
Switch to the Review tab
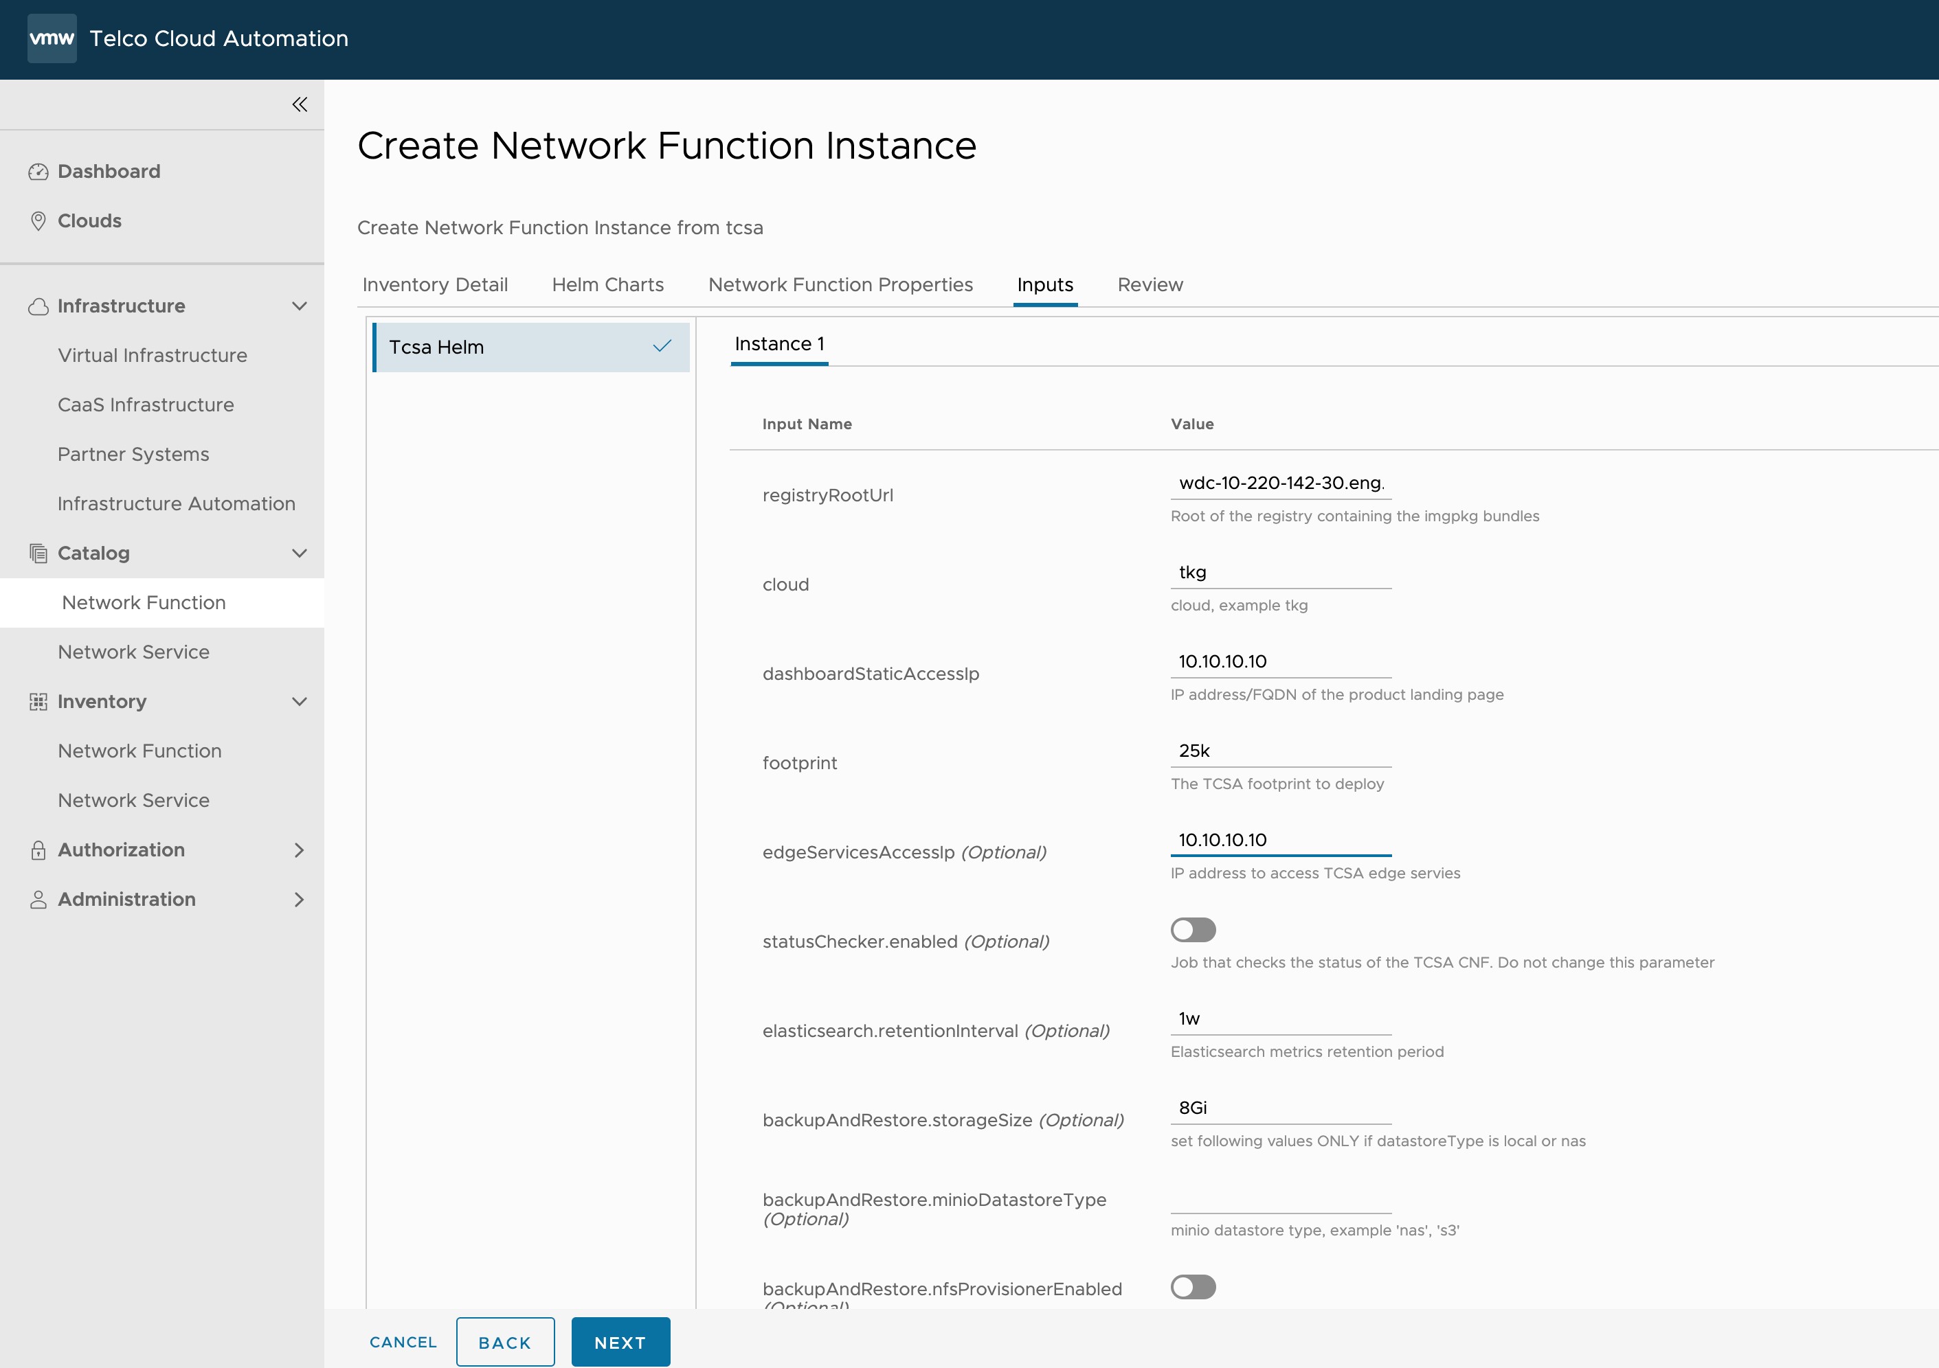click(x=1150, y=284)
